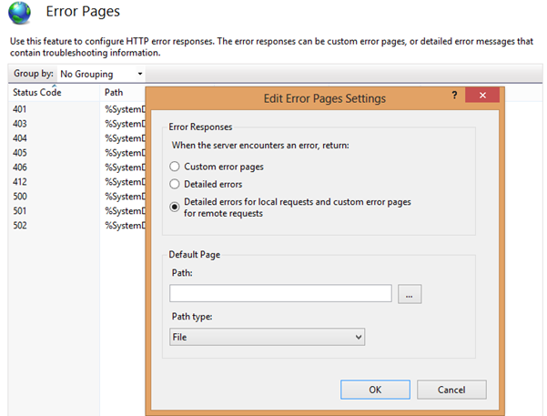
Task: Select the 401 status code row
Action: pos(20,109)
